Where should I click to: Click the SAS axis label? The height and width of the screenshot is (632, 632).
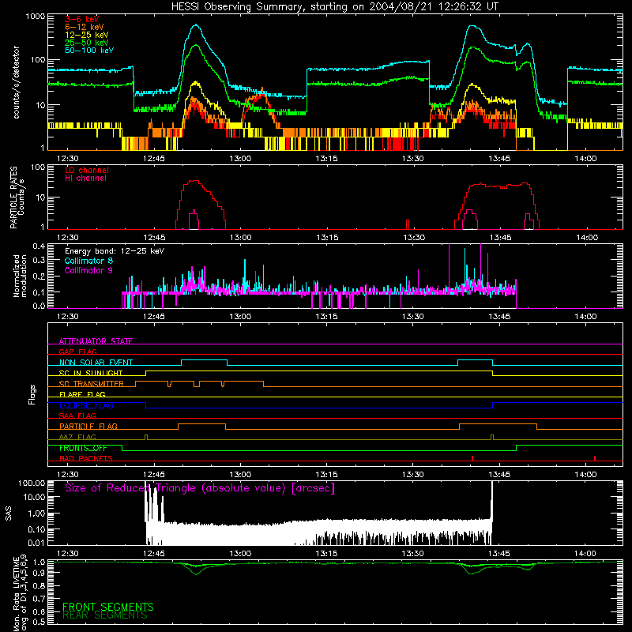tap(9, 513)
